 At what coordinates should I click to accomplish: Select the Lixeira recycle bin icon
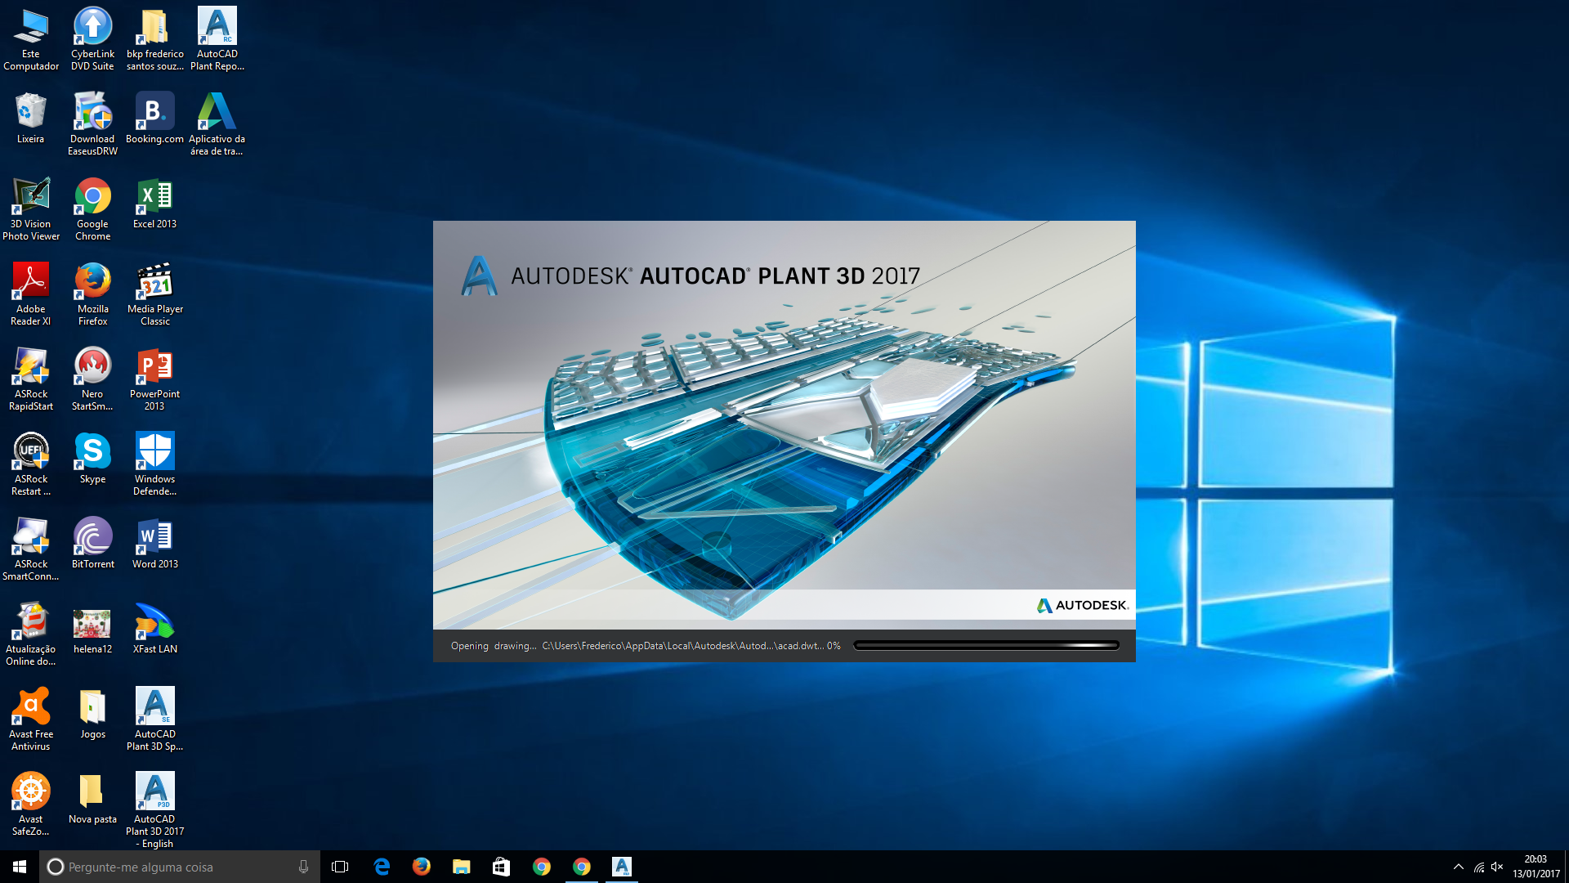(x=30, y=118)
